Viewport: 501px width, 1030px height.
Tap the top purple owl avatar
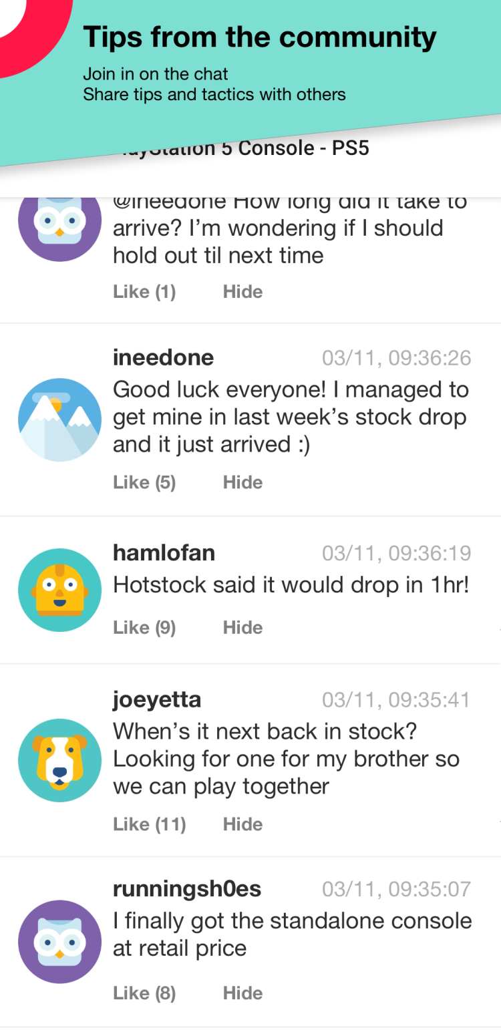59,222
